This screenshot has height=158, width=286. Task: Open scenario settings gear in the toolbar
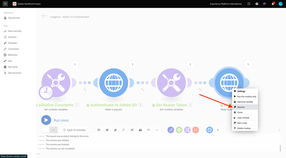[x=107, y=130]
